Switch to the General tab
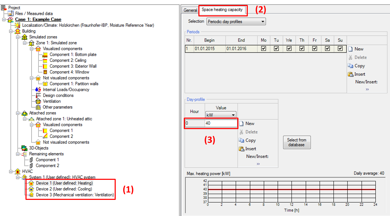 (190, 10)
